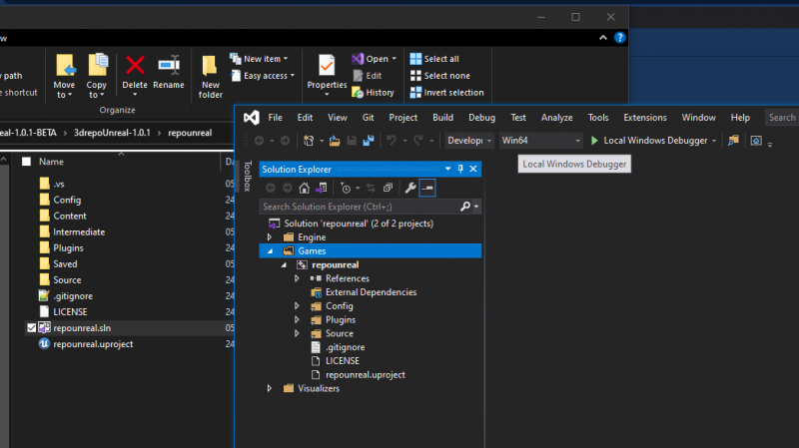This screenshot has height=448, width=799.
Task: Expand the Visualizers folder node
Action: (x=270, y=388)
